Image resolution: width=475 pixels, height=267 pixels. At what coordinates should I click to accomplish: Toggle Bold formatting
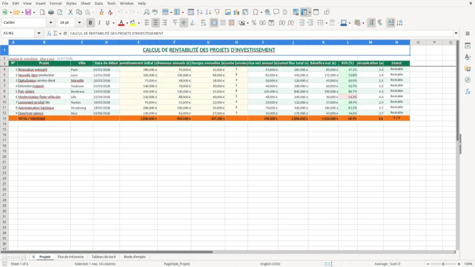click(x=90, y=23)
